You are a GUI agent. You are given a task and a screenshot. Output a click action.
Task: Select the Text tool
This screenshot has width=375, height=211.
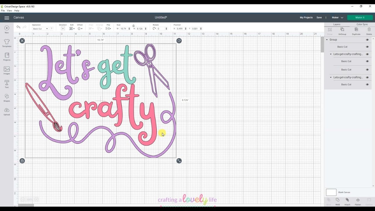[7, 84]
